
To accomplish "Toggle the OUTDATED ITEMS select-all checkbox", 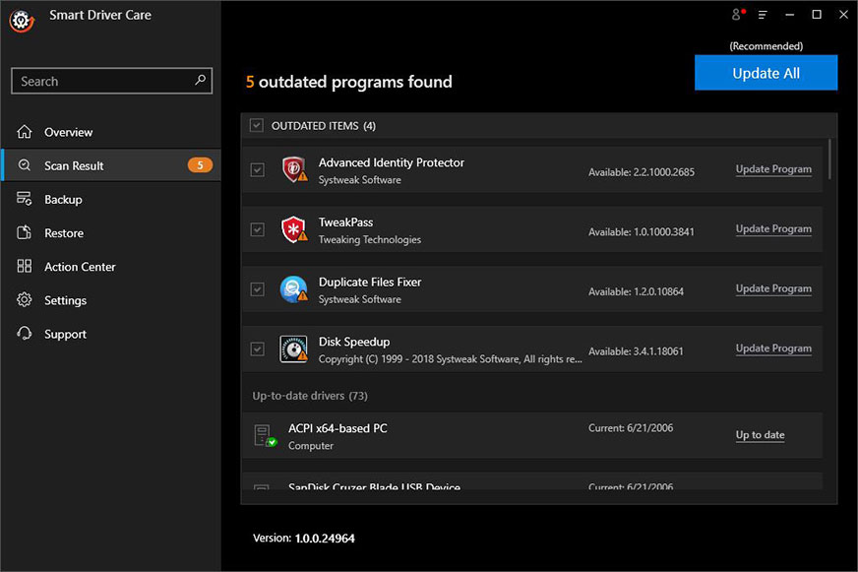I will click(x=257, y=126).
